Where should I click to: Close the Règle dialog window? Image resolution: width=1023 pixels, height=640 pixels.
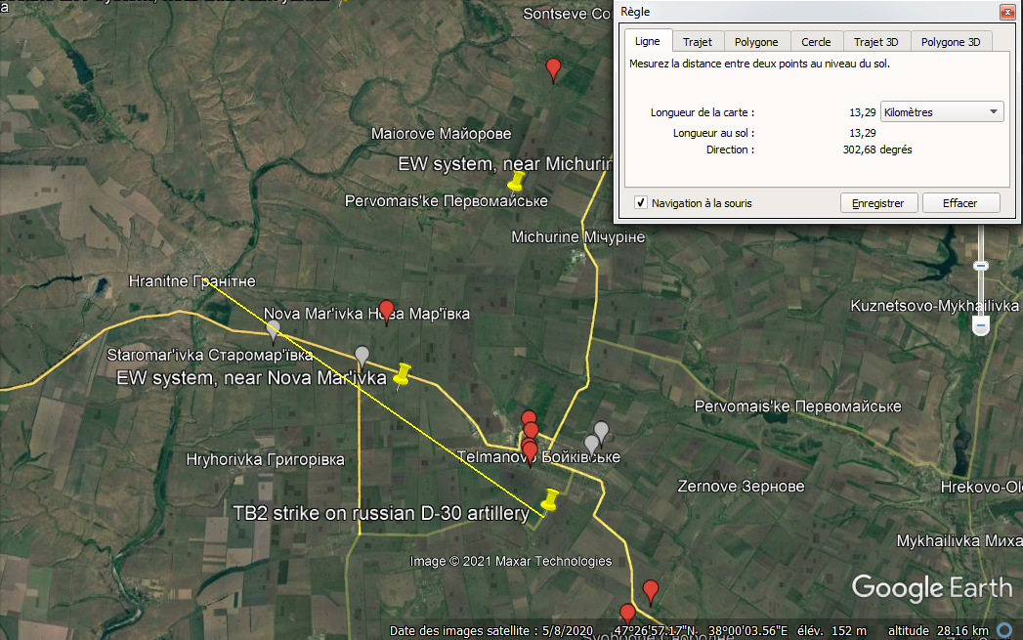coord(1005,12)
